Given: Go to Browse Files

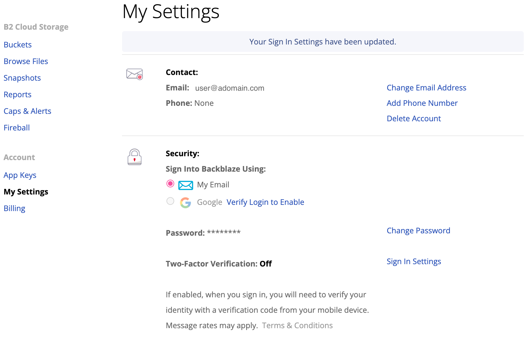Looking at the screenshot, I should [x=26, y=61].
